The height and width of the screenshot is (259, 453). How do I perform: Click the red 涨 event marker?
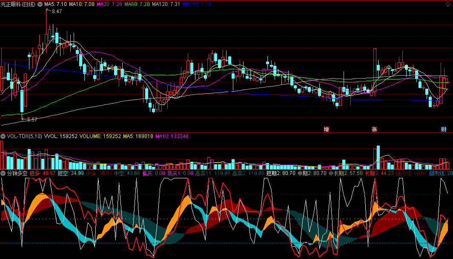point(374,129)
